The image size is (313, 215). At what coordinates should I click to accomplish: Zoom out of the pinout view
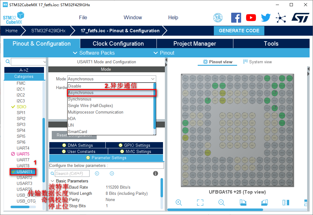point(222,203)
